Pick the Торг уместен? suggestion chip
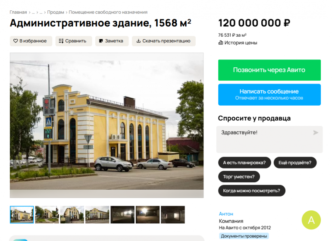Screen dimensions: 332x241 click(x=239, y=177)
